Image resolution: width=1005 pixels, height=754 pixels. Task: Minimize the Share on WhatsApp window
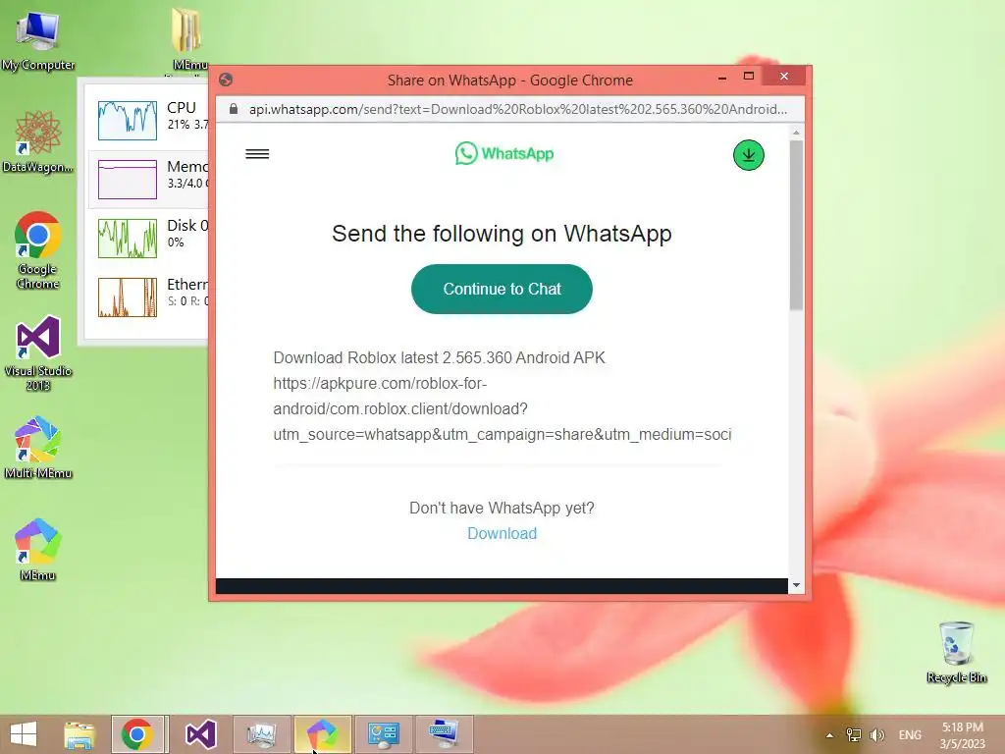722,77
